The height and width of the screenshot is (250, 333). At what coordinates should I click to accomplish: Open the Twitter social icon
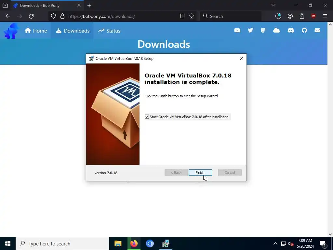pos(250,30)
